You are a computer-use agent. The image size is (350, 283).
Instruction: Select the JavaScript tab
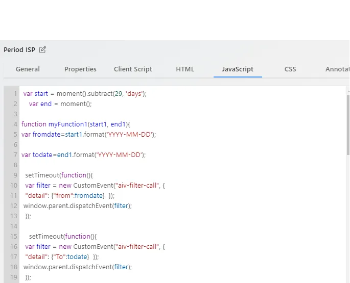238,69
